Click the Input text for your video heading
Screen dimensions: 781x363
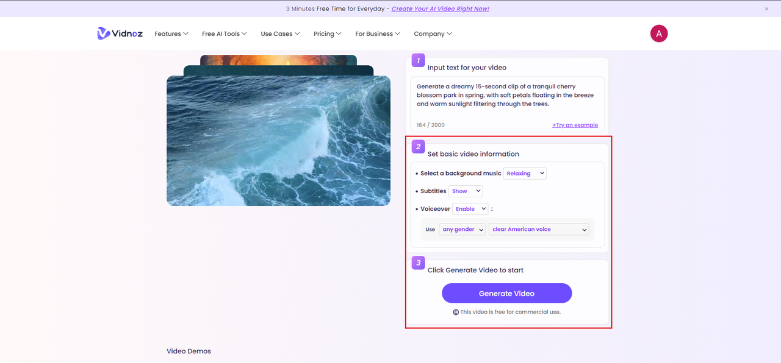(467, 68)
